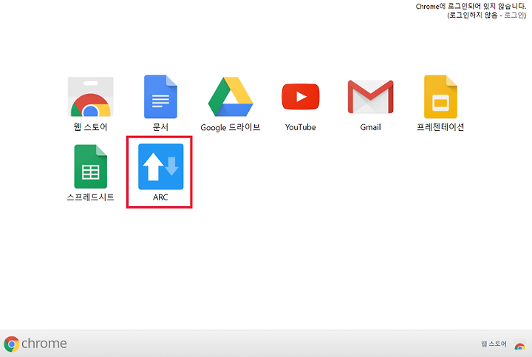The height and width of the screenshot is (357, 532).
Task: Click the 문서 app label
Action: pos(160,127)
